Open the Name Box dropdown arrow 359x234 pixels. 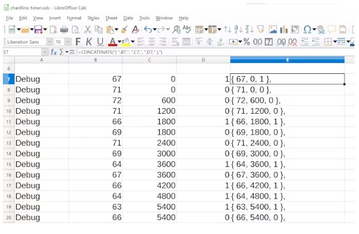pyautogui.click(x=45, y=52)
